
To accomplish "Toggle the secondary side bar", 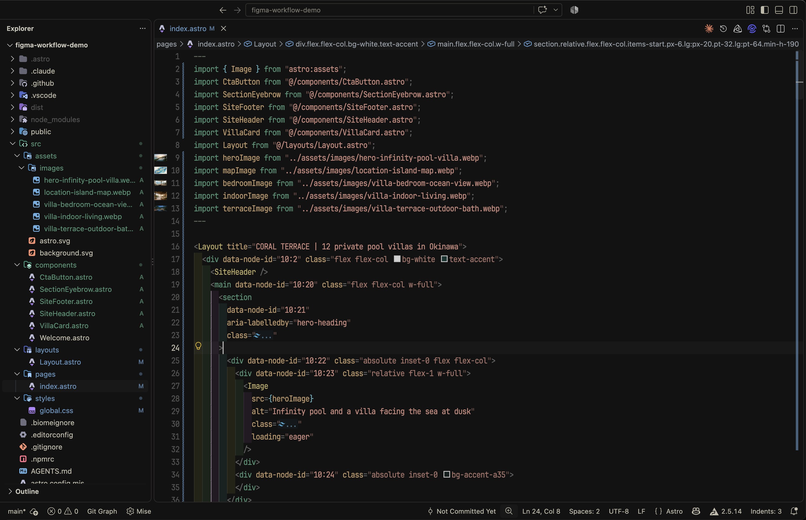I will 794,10.
